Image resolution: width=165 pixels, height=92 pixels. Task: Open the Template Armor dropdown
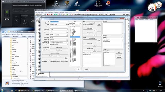(x=67, y=32)
